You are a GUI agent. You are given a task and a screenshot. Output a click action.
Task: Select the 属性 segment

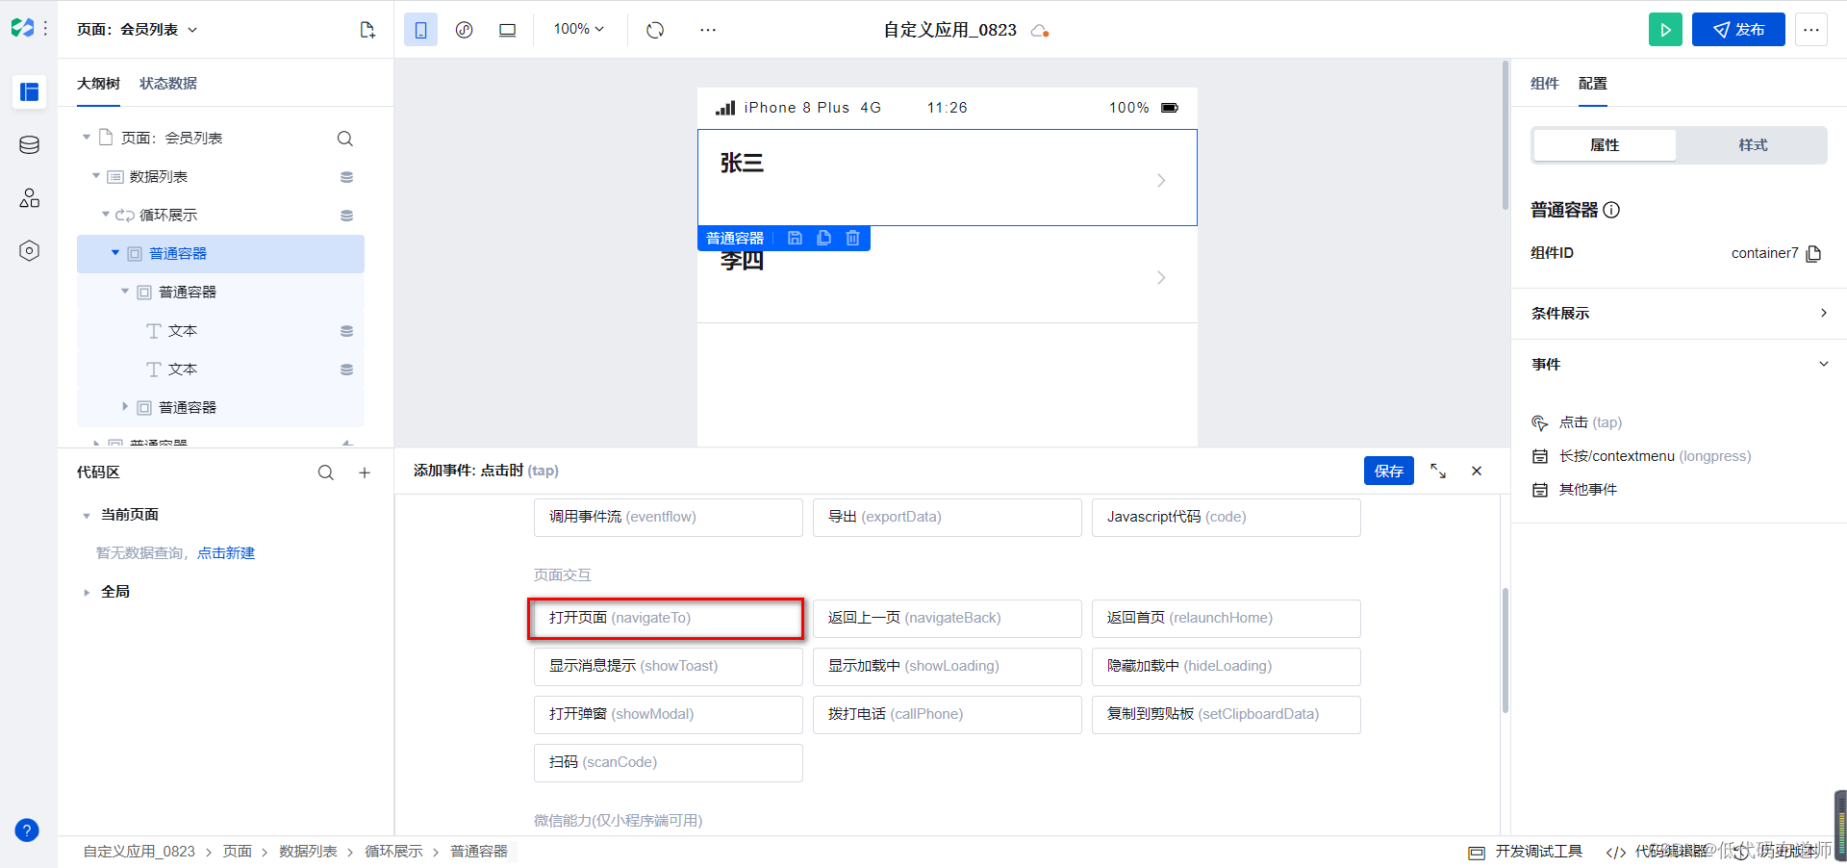[1605, 145]
